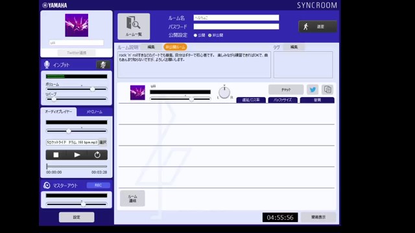Click the SYNCROOM title text
Image resolution: width=415 pixels, height=233 pixels.
(x=317, y=5)
